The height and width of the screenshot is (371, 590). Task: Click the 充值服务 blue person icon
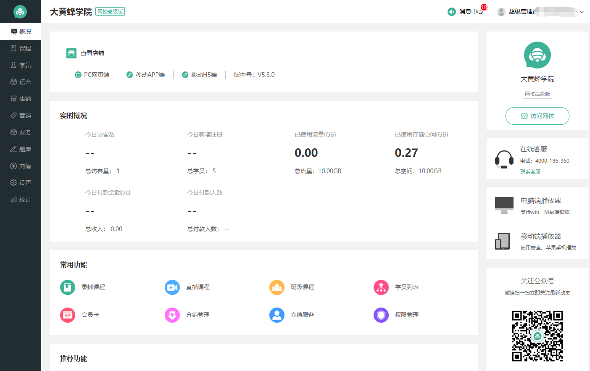tap(277, 315)
